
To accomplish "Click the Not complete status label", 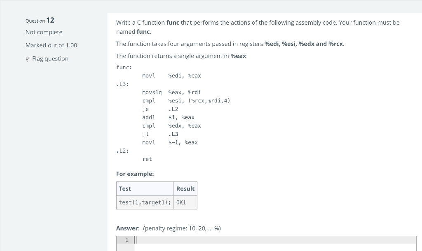I will click(44, 32).
